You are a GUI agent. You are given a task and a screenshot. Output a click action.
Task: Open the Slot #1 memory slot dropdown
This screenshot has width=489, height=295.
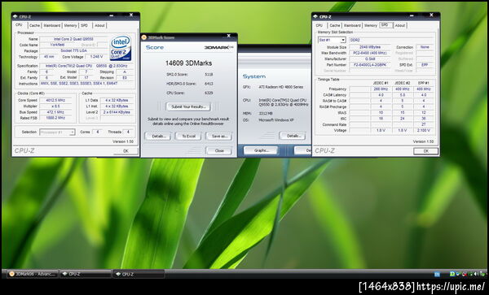click(332, 40)
